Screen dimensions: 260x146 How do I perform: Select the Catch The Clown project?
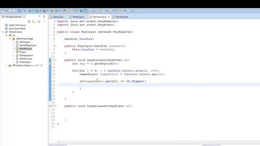click(x=17, y=25)
